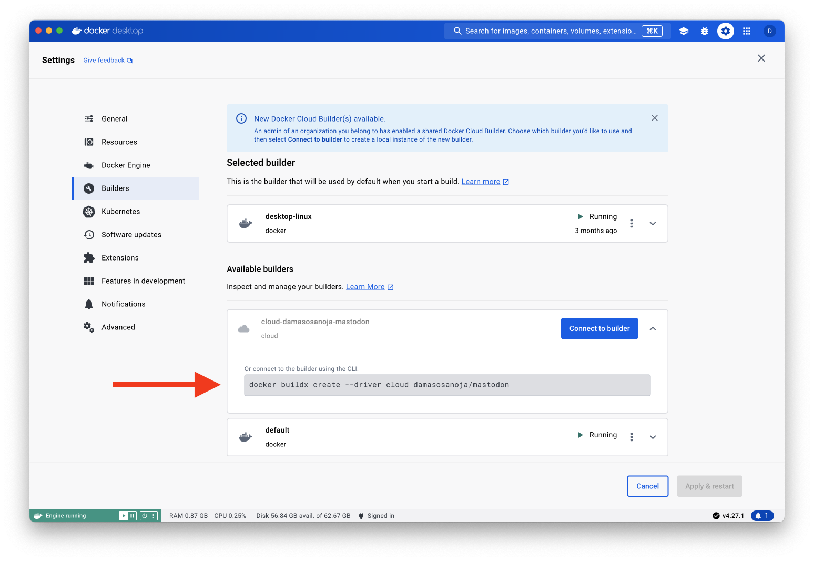814x561 pixels.
Task: Click the docker buildx create command box
Action: 447,385
